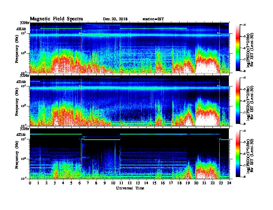Click the log(PSD) colorbar caption of the bottom panel
The image size is (273, 210).
tap(250, 155)
